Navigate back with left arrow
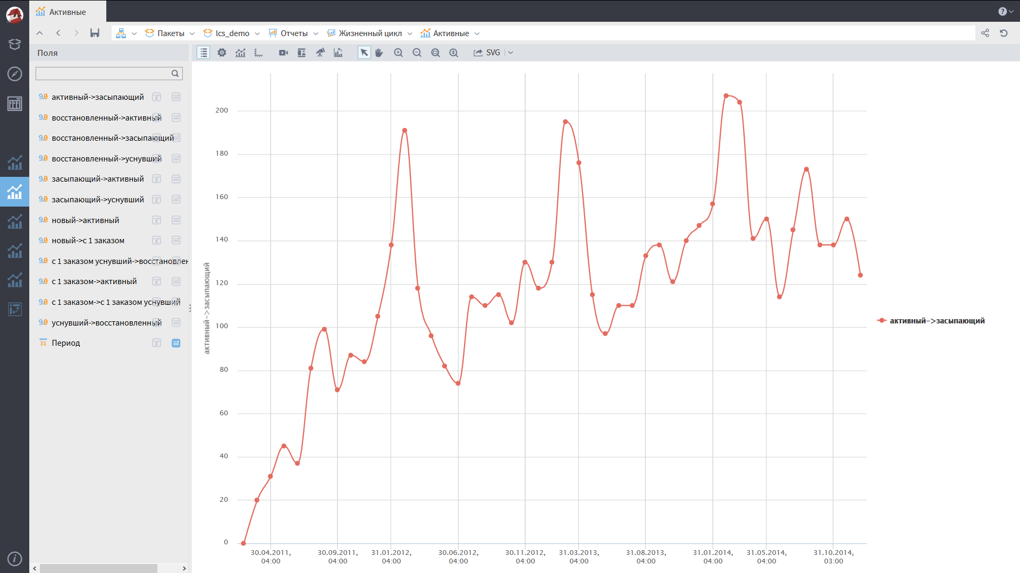Viewport: 1020px width, 573px height. click(58, 33)
